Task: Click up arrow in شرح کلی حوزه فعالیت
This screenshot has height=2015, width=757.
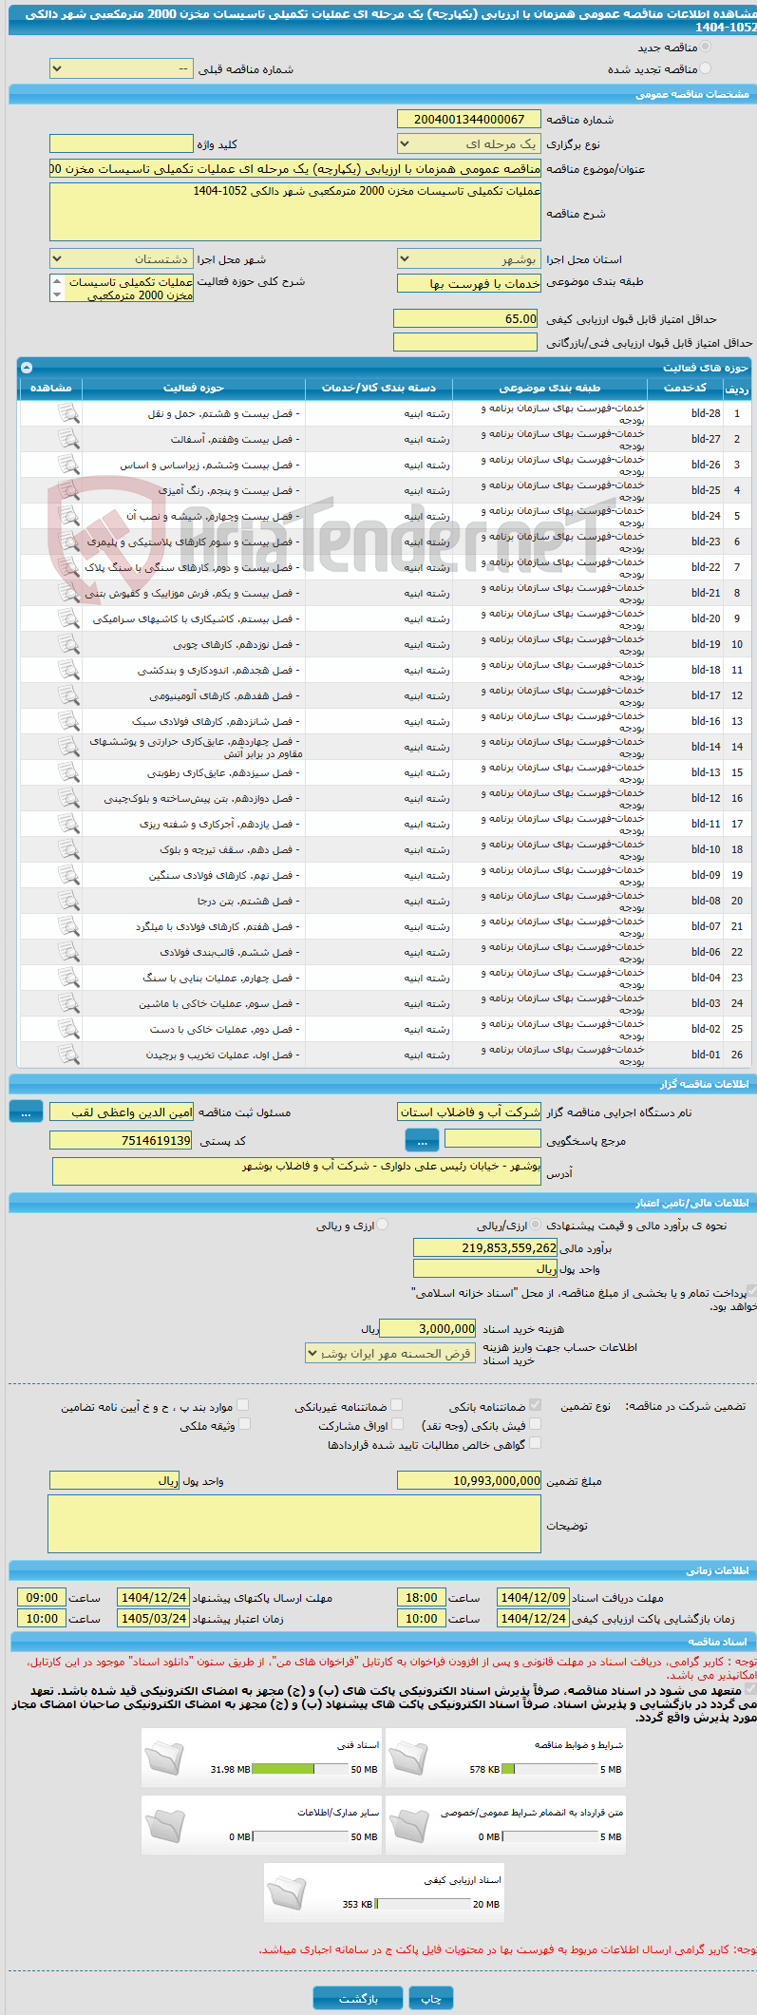Action: [56, 282]
